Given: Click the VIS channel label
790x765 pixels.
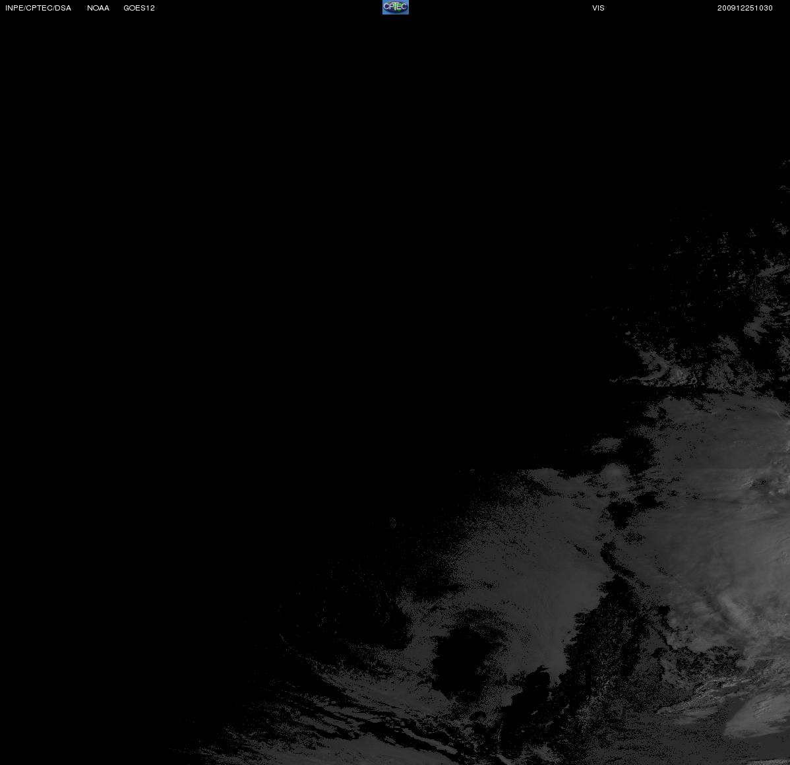Looking at the screenshot, I should coord(599,8).
